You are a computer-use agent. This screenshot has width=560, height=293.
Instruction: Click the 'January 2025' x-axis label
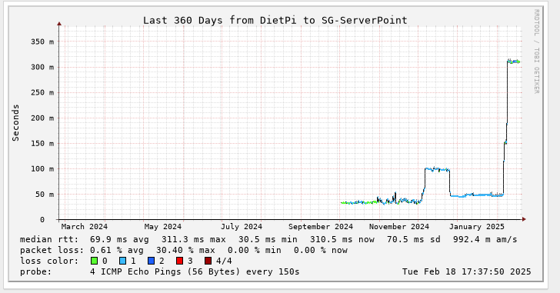[x=477, y=227]
